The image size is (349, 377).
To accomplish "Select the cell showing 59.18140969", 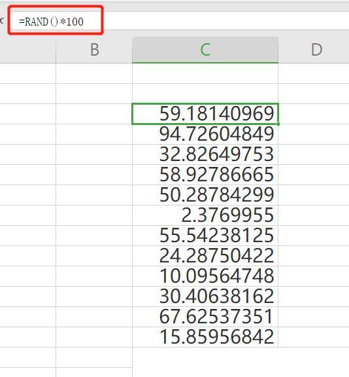I will click(205, 114).
